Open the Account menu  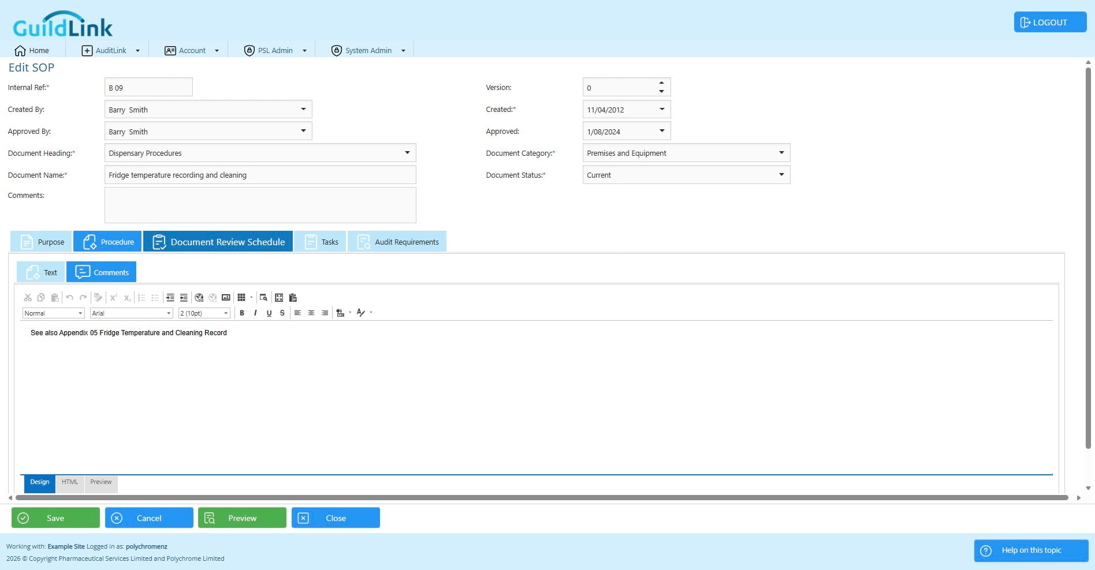192,50
